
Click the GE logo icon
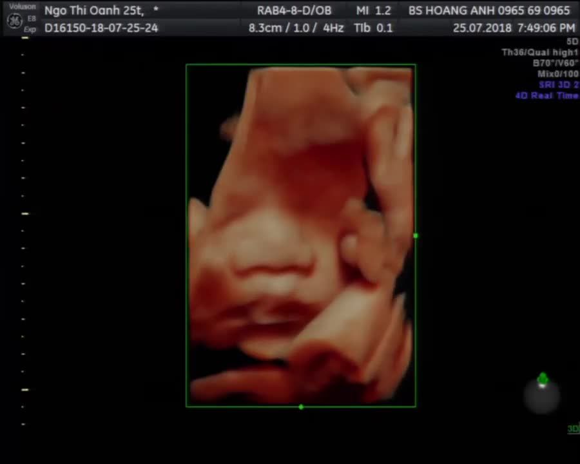pos(15,21)
